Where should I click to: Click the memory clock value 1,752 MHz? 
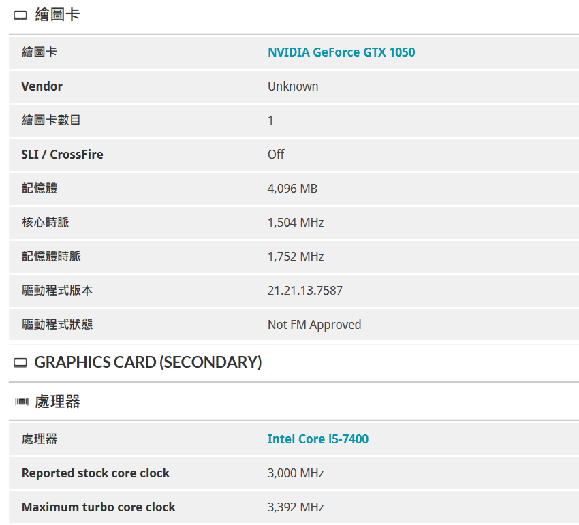point(296,257)
